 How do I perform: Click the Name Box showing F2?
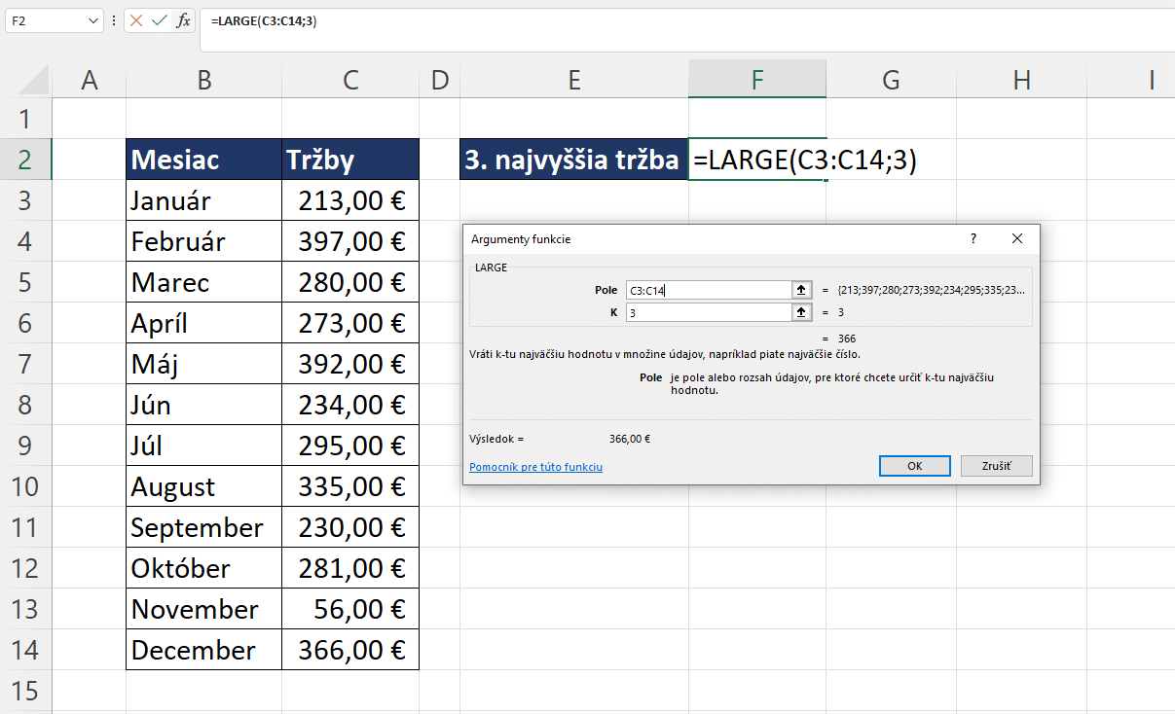[x=45, y=20]
